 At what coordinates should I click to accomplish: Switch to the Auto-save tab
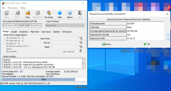pyautogui.click(x=46, y=32)
